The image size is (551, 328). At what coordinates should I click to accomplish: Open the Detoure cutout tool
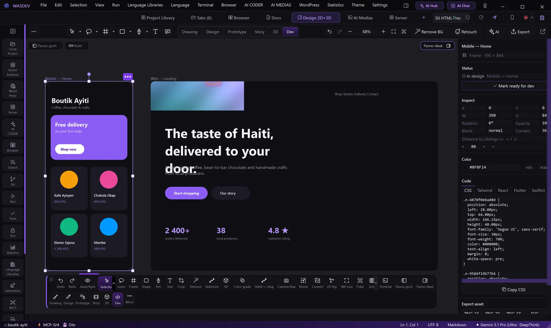tap(196, 283)
